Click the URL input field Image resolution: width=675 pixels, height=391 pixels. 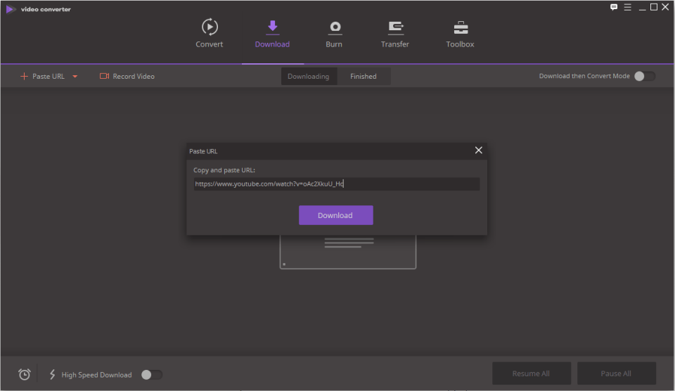[x=337, y=184]
